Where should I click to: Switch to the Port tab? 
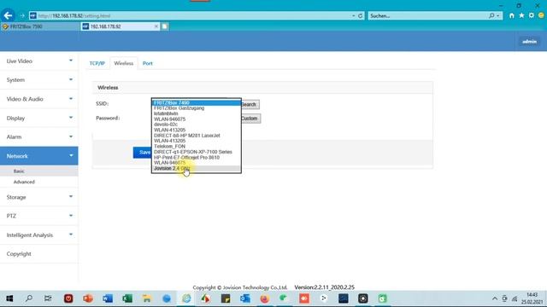point(148,63)
